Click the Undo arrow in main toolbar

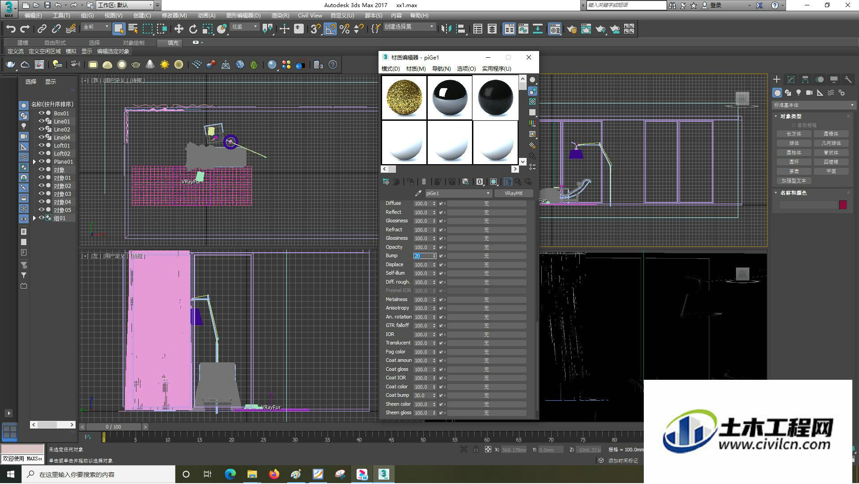tap(10, 29)
